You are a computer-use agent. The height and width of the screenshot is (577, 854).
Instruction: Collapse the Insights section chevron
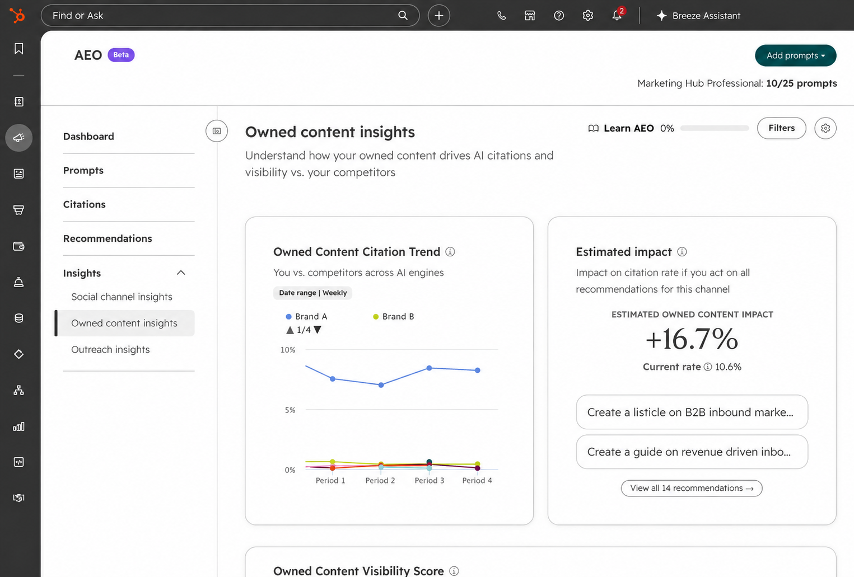click(181, 273)
